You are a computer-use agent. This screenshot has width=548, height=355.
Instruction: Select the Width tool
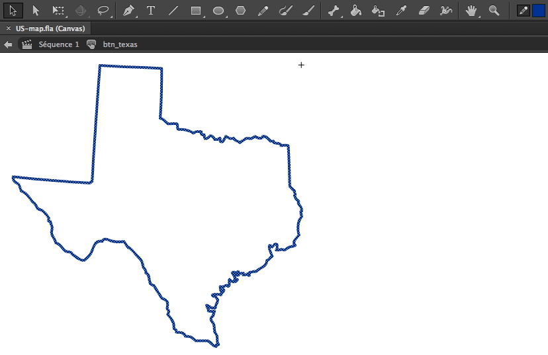pyautogui.click(x=445, y=11)
